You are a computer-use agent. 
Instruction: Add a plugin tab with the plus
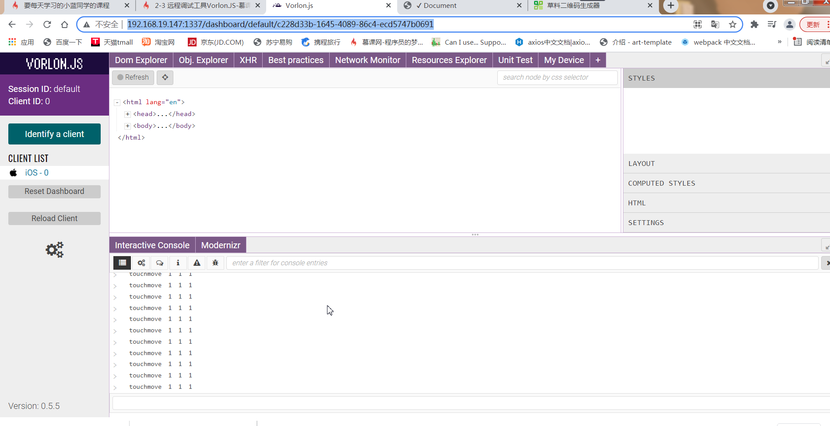598,60
